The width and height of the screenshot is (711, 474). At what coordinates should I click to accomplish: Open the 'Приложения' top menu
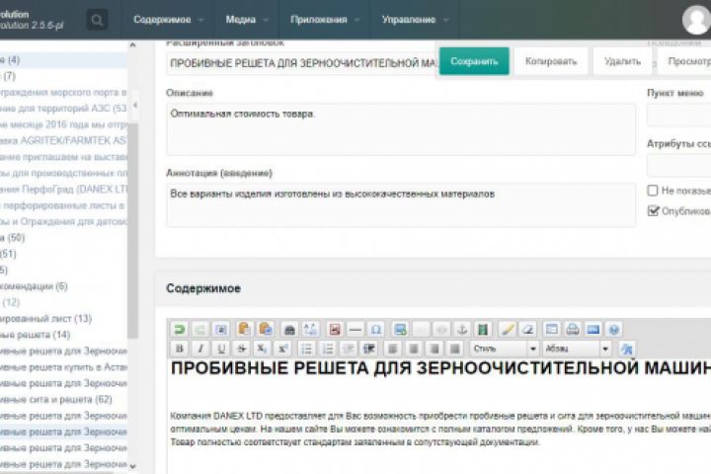pos(325,20)
